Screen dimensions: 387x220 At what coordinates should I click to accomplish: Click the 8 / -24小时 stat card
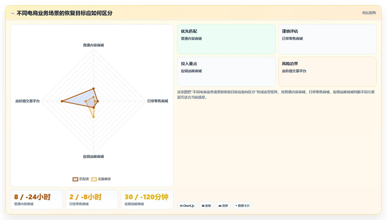(x=36, y=200)
